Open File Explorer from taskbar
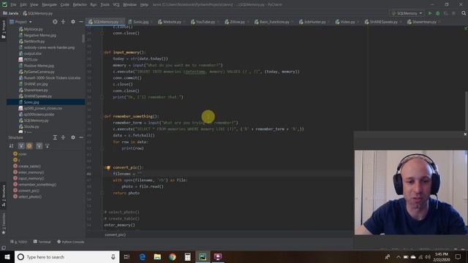 [157, 256]
